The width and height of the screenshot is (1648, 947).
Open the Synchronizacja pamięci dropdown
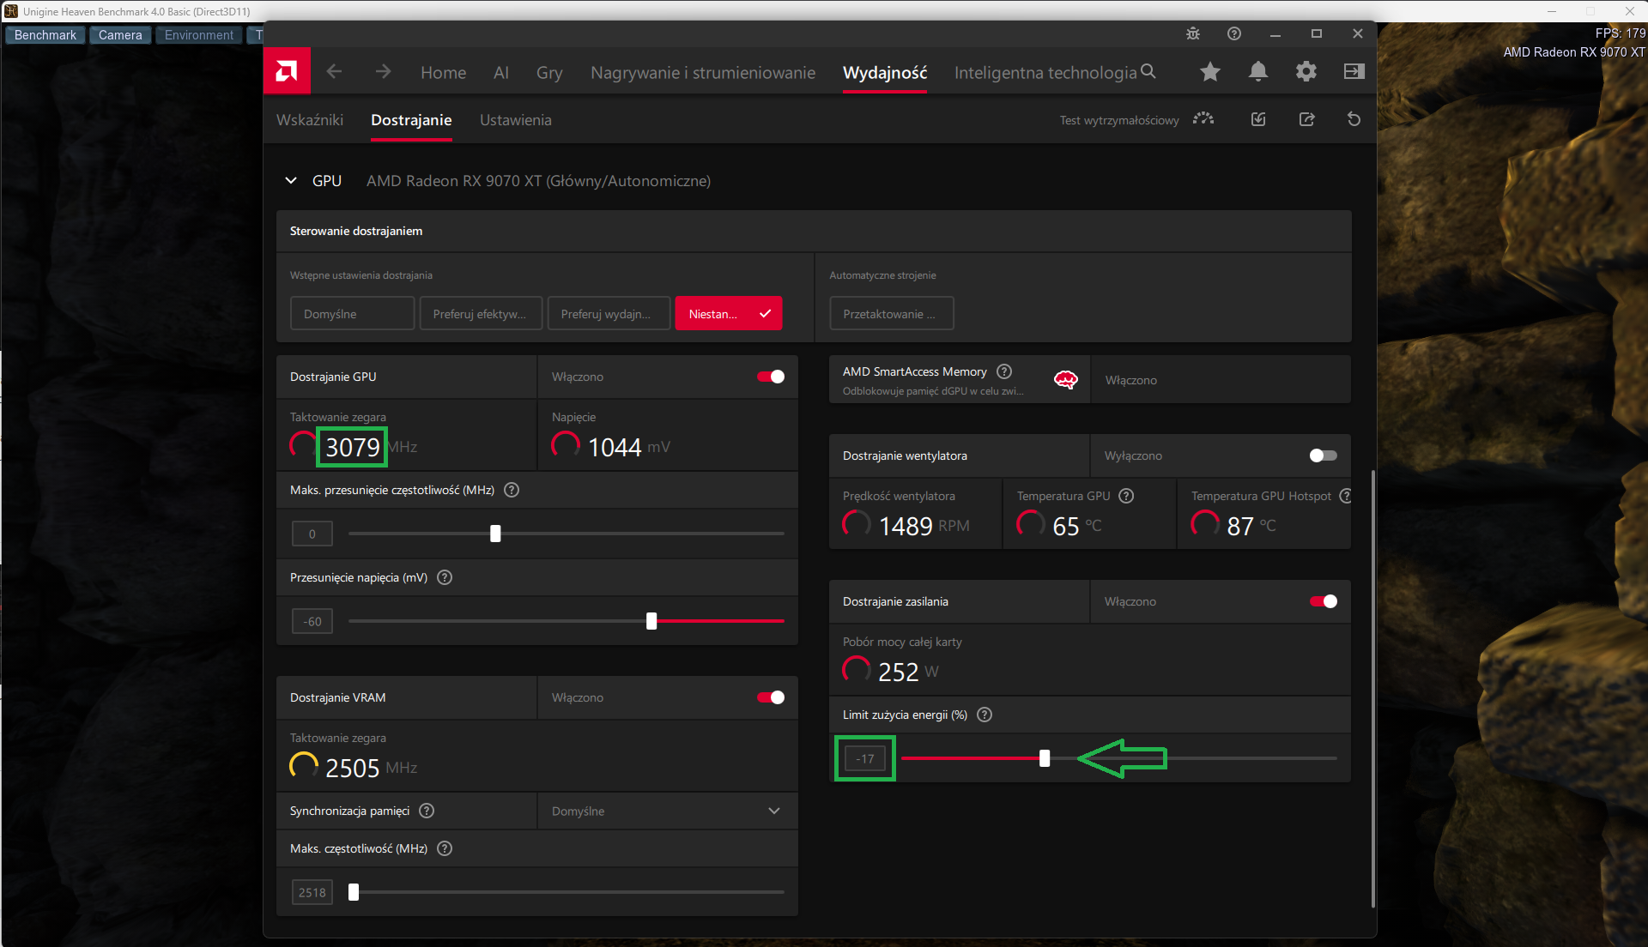tap(668, 811)
